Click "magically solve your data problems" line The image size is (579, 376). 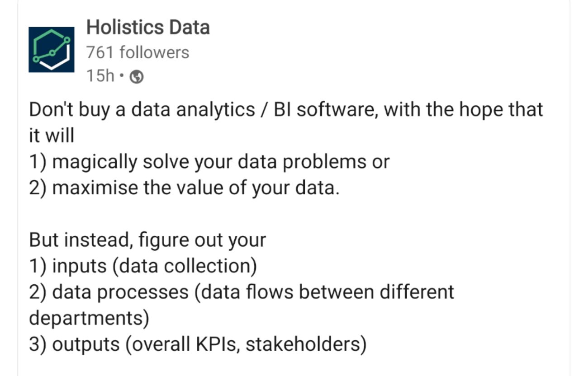(x=209, y=161)
